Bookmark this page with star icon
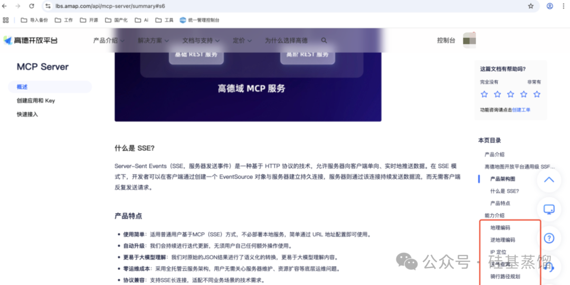The height and width of the screenshot is (285, 570). pos(531,6)
